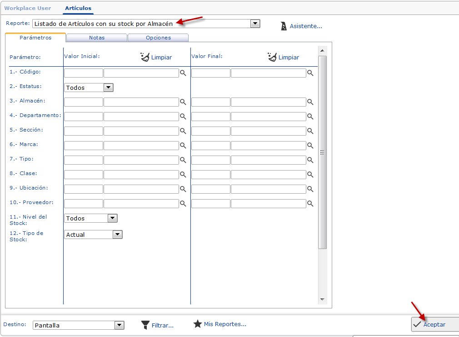The image size is (459, 337).
Task: Click the search icon for Ubicación final value
Action: coord(310,189)
